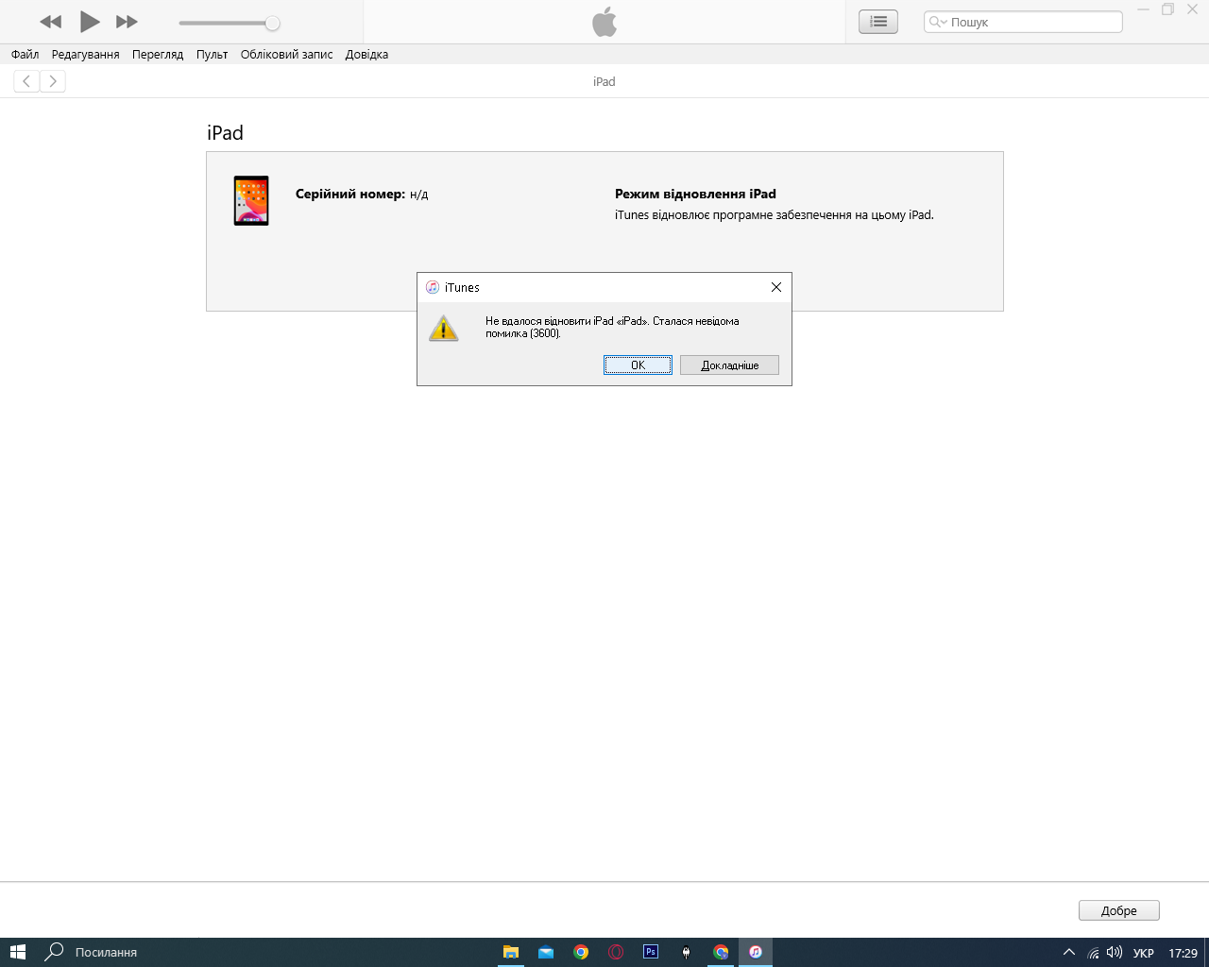The width and height of the screenshot is (1209, 967).
Task: Skip ahead with the fast-forward button
Action: tap(127, 22)
